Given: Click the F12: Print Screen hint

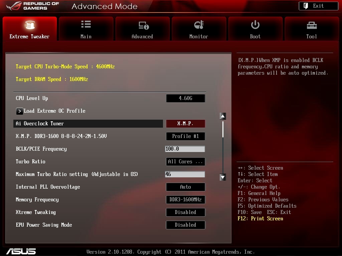Looking at the screenshot, I should (261, 219).
